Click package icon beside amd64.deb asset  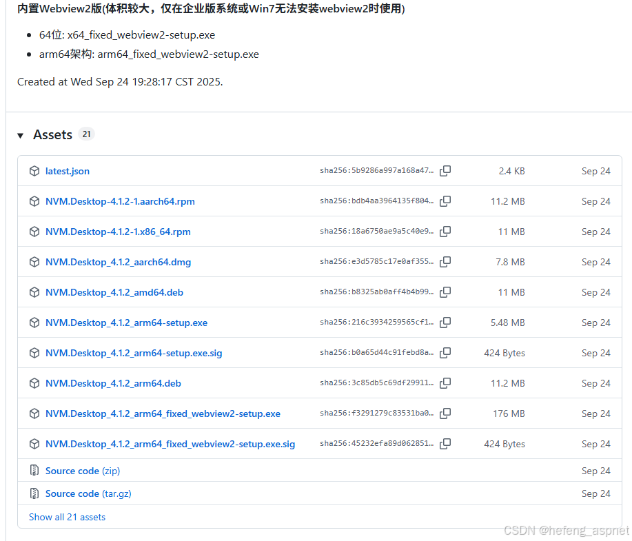tap(34, 292)
